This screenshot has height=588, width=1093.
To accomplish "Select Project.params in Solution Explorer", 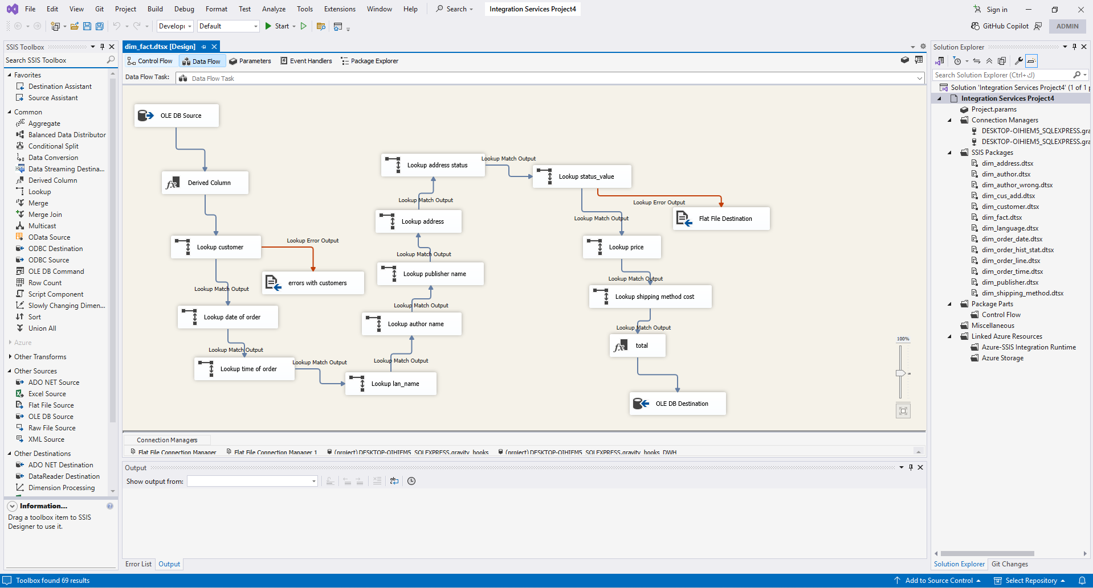I will click(x=994, y=109).
